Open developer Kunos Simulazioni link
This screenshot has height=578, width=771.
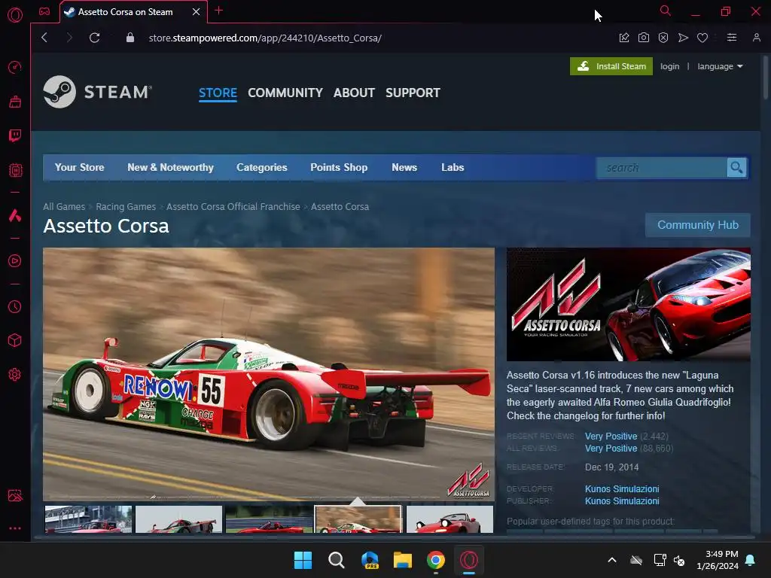coord(622,489)
